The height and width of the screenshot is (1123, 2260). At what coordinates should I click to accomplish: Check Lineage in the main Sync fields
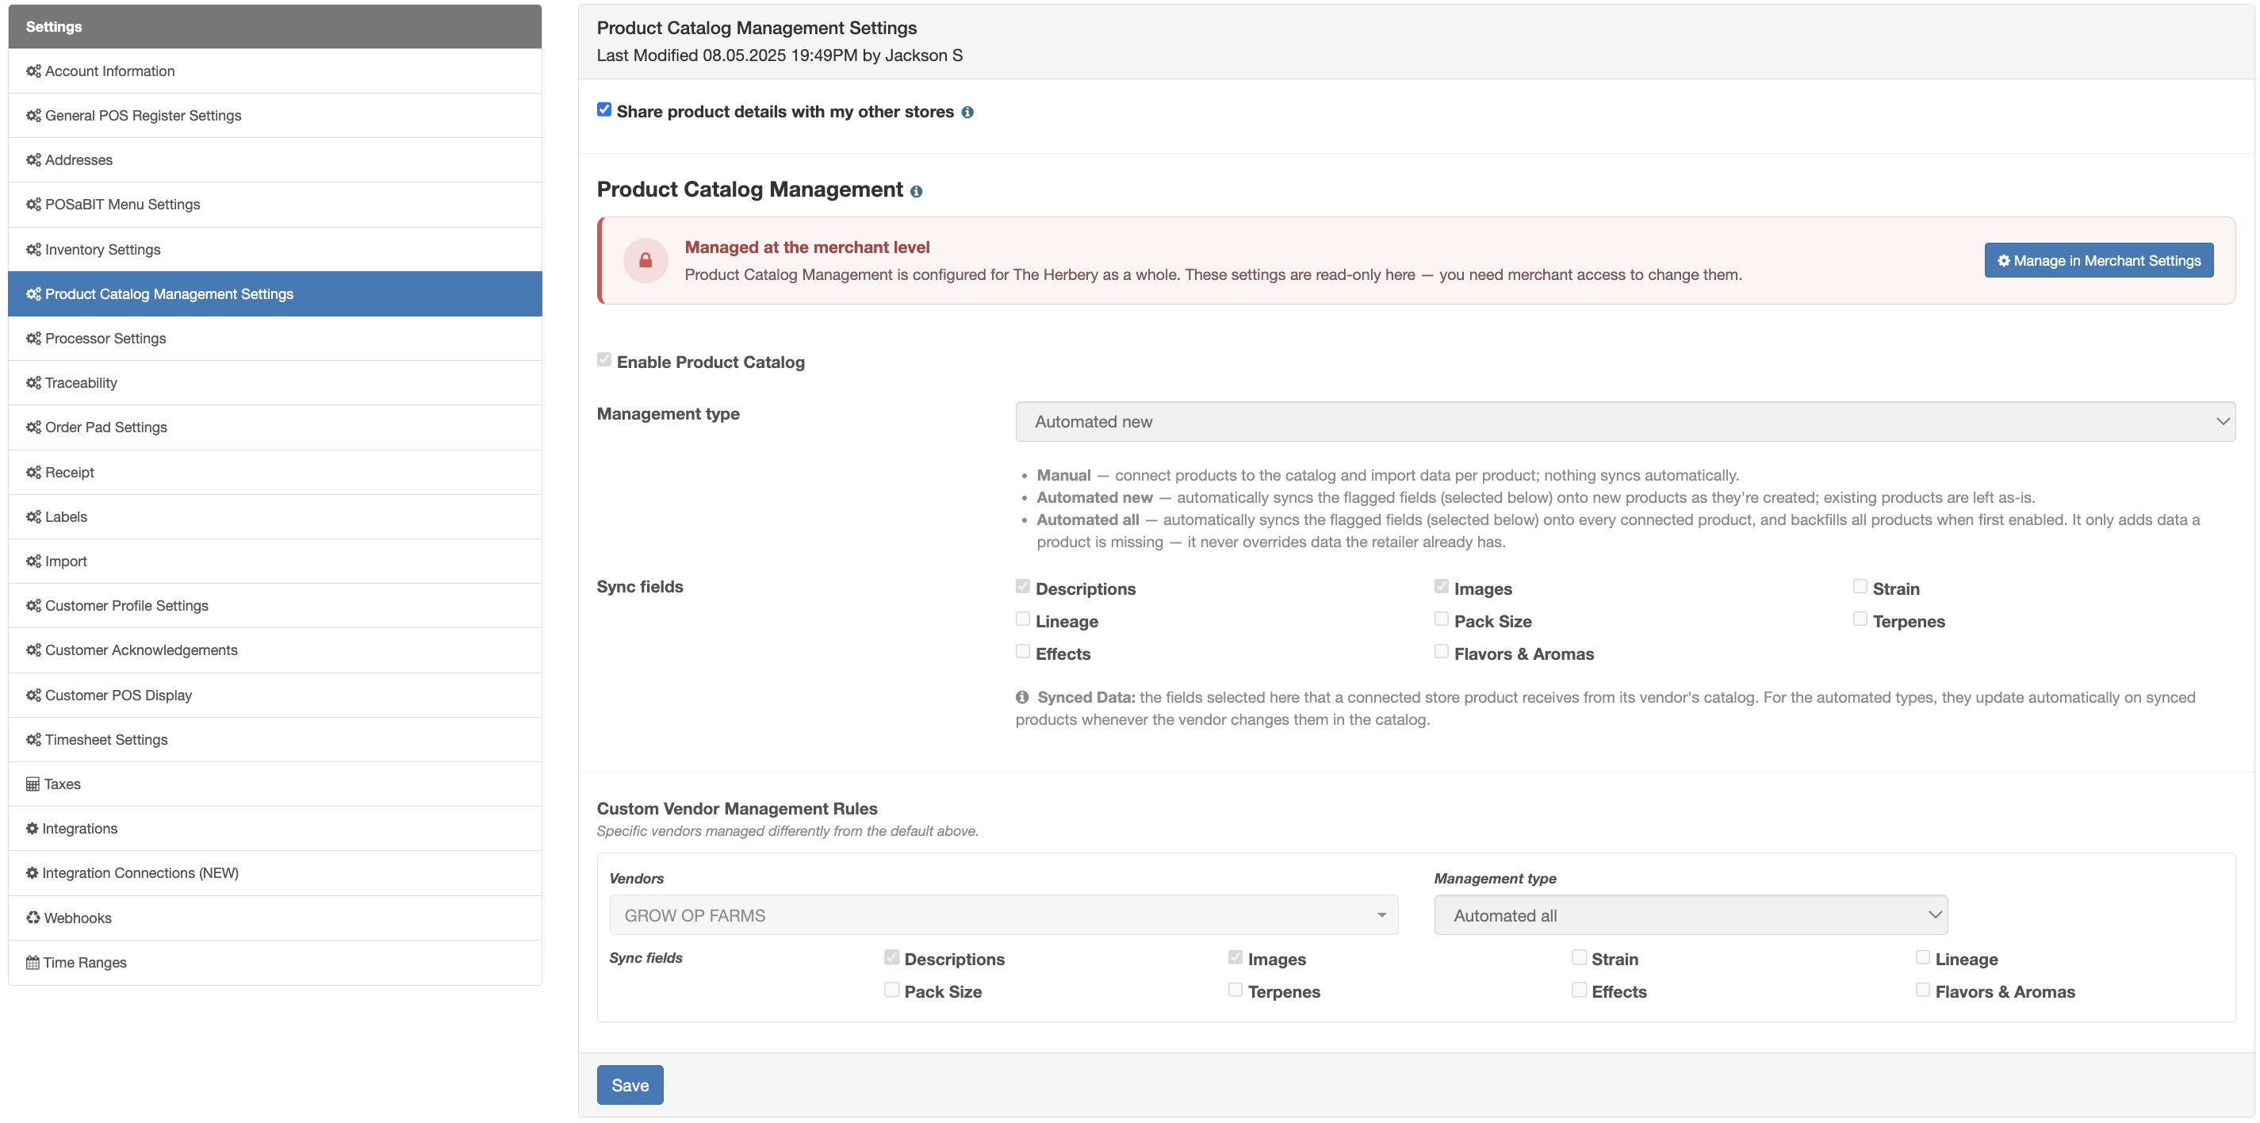[1023, 619]
